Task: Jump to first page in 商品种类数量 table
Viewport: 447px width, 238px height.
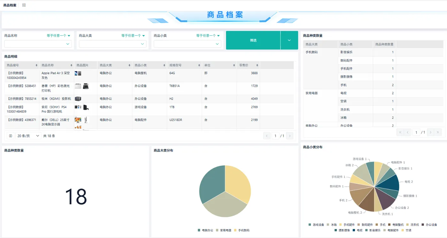Action: point(400,132)
